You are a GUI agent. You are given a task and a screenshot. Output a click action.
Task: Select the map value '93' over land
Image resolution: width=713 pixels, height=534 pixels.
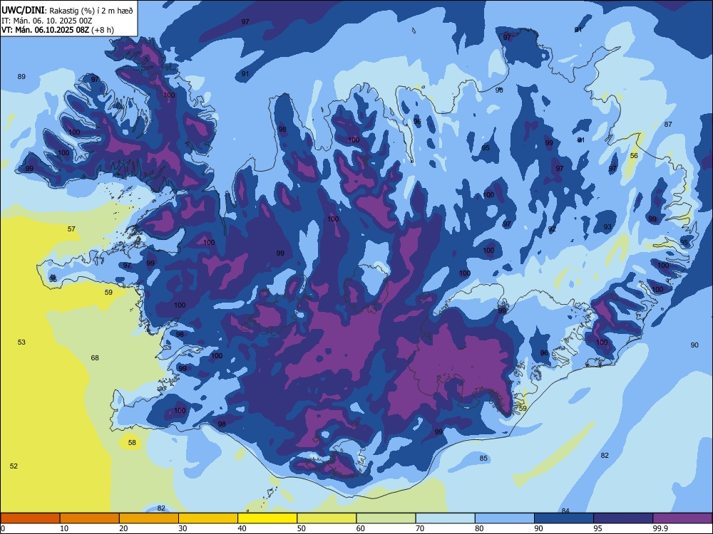tap(607, 227)
